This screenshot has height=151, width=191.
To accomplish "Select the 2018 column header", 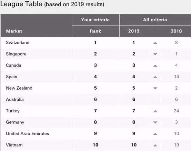I will tap(176, 31).
